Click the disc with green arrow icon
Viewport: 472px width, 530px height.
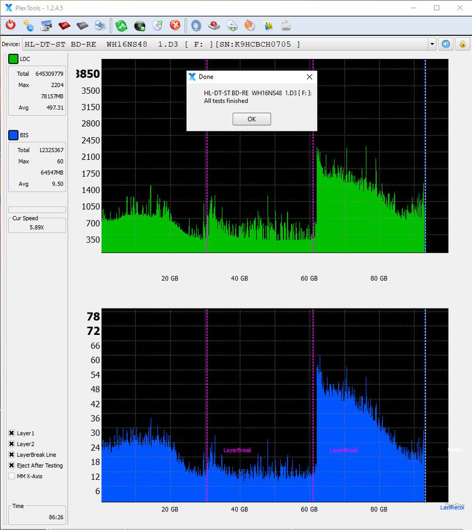pyautogui.click(x=158, y=25)
